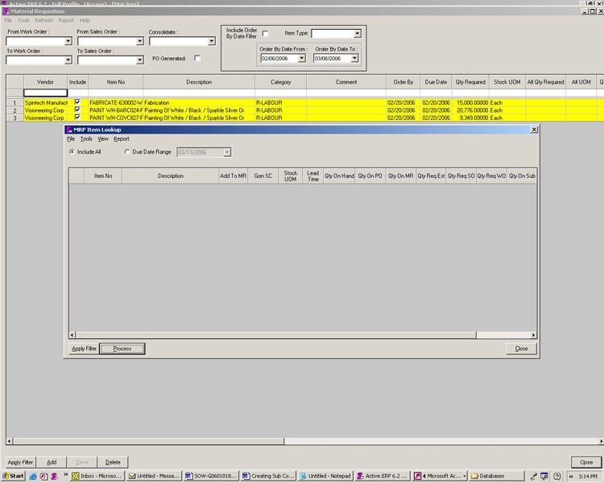Image resolution: width=604 pixels, height=483 pixels.
Task: Open the Tools menu in MRP Item Lookup
Action: [85, 139]
